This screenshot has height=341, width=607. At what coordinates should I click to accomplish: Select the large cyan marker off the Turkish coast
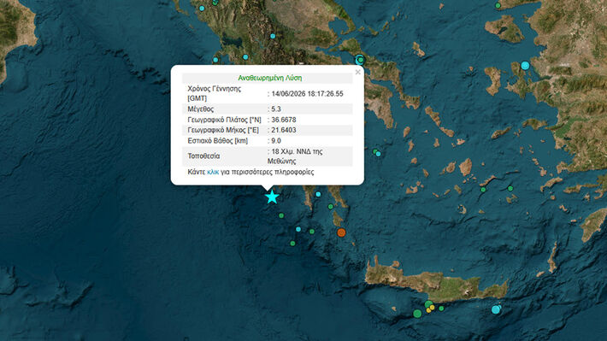[x=525, y=66]
